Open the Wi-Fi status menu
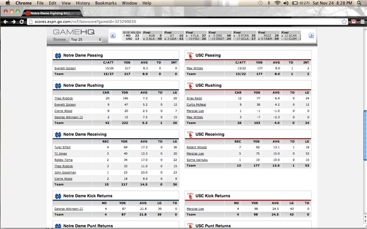367x229 pixels. [x=277, y=3]
